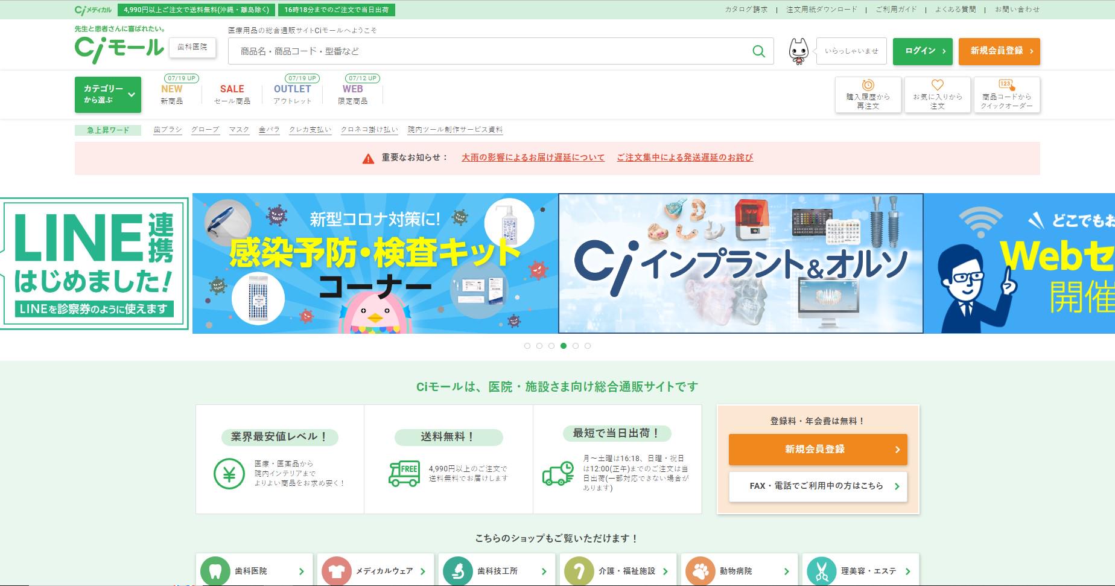Click trending word グローブ
Image resolution: width=1115 pixels, height=586 pixels.
pos(205,130)
